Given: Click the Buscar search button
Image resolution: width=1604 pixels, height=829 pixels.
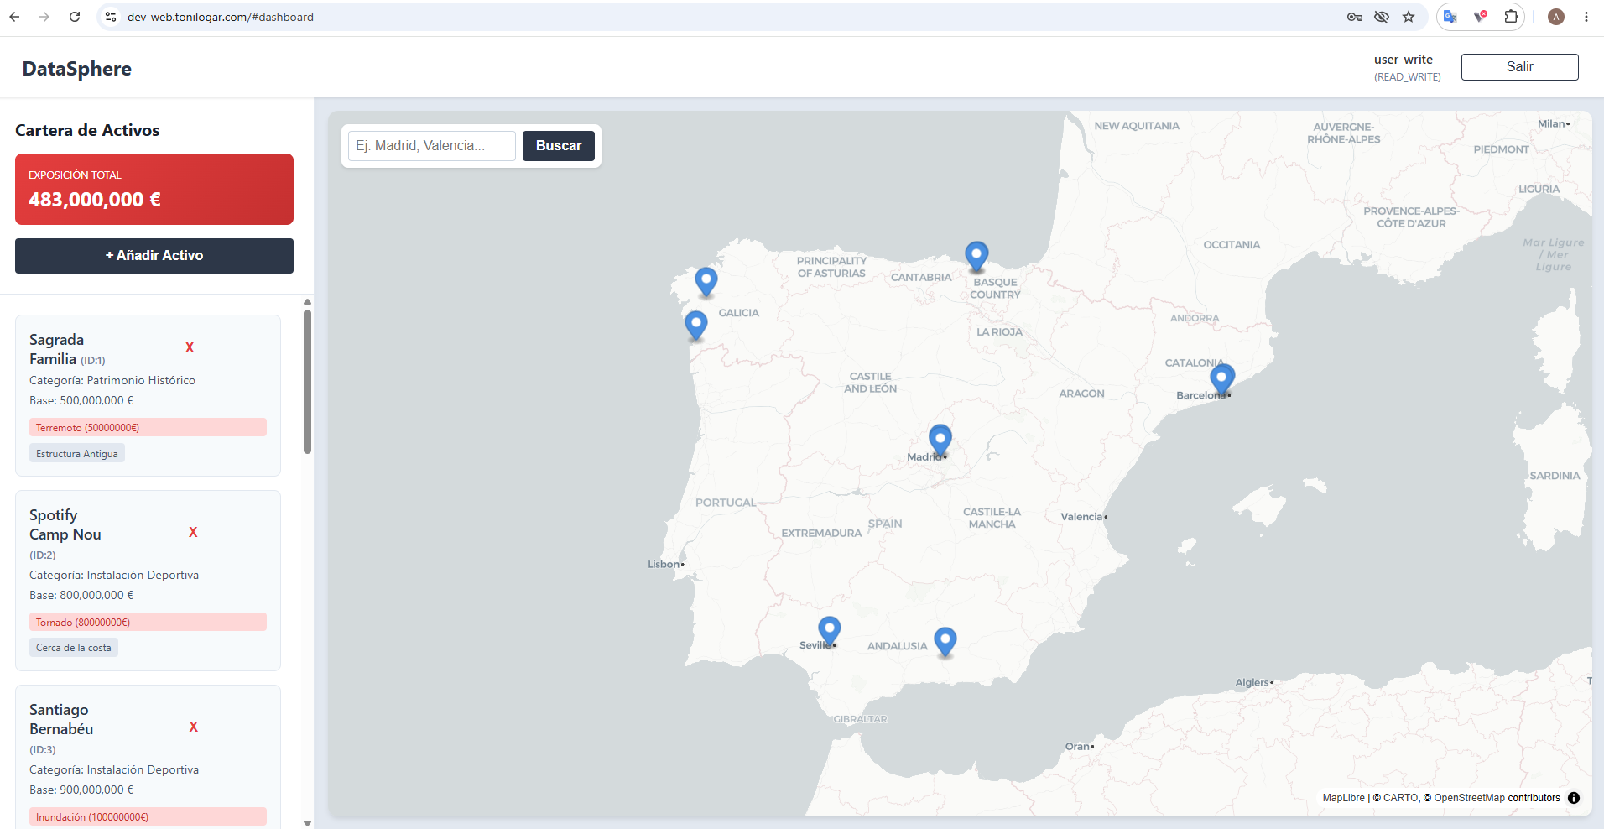Looking at the screenshot, I should tap(559, 146).
